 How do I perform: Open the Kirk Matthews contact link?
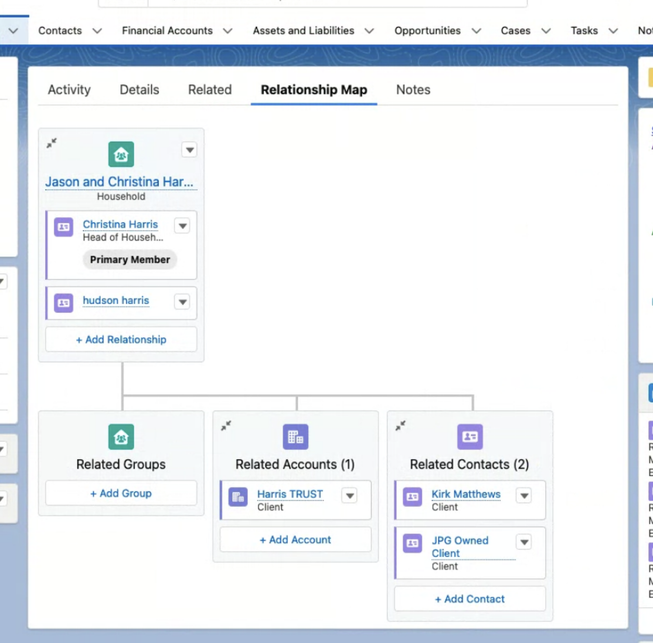466,494
